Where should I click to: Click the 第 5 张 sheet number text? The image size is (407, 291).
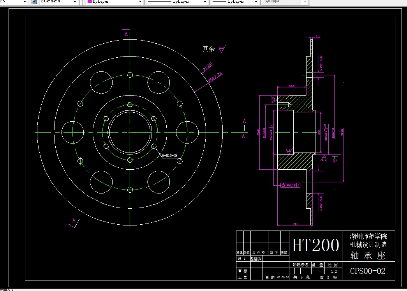(328, 277)
